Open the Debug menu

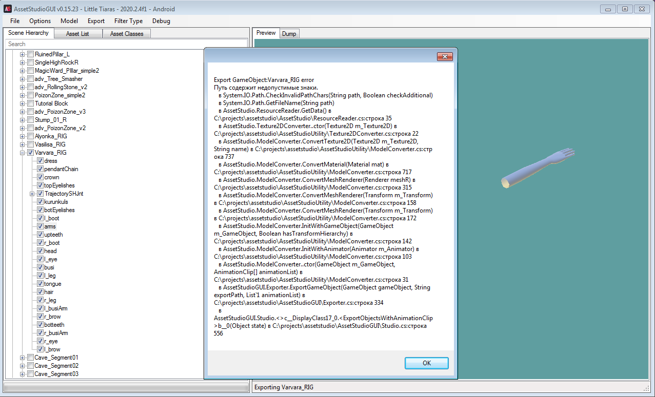pos(161,21)
